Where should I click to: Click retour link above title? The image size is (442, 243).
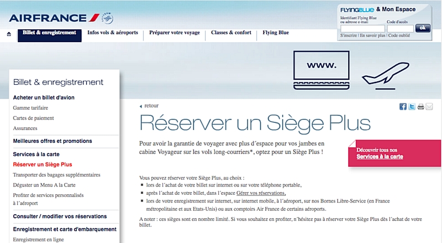(x=151, y=106)
